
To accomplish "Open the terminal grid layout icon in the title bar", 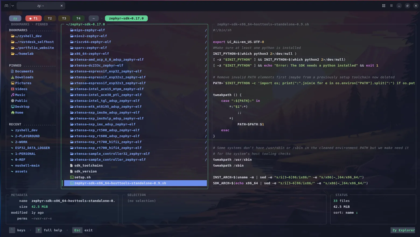I will tap(384, 6).
